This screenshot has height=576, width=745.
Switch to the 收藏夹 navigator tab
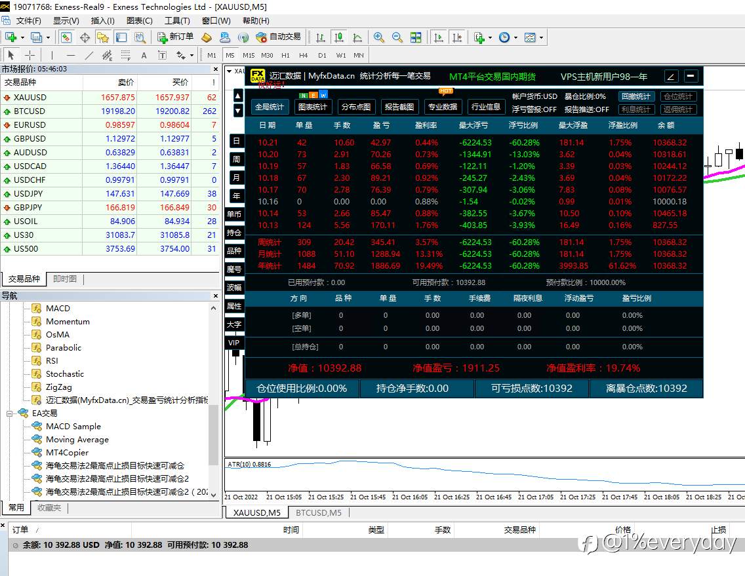point(49,508)
